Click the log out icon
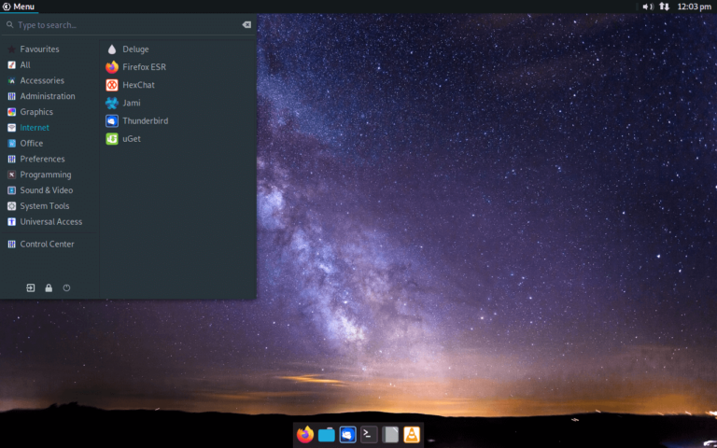Viewport: 717px width, 448px height. coord(31,288)
